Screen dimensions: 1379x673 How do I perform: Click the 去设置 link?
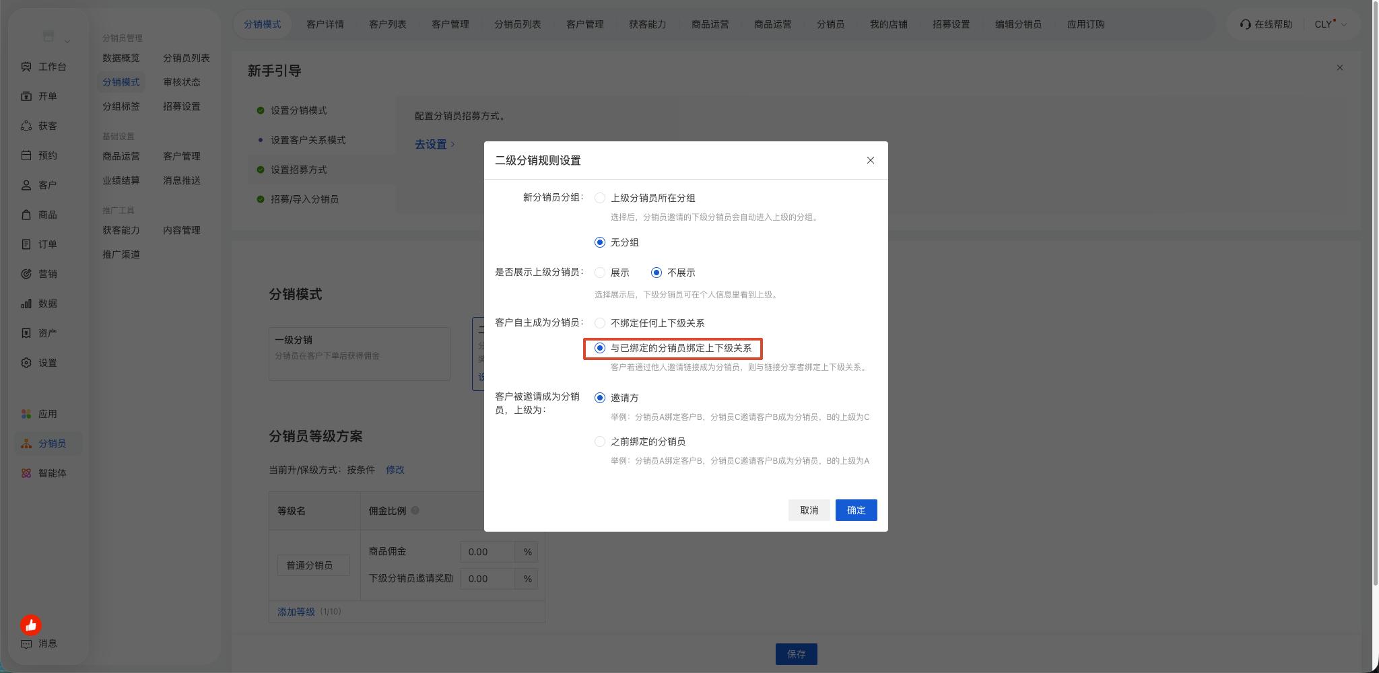[434, 144]
